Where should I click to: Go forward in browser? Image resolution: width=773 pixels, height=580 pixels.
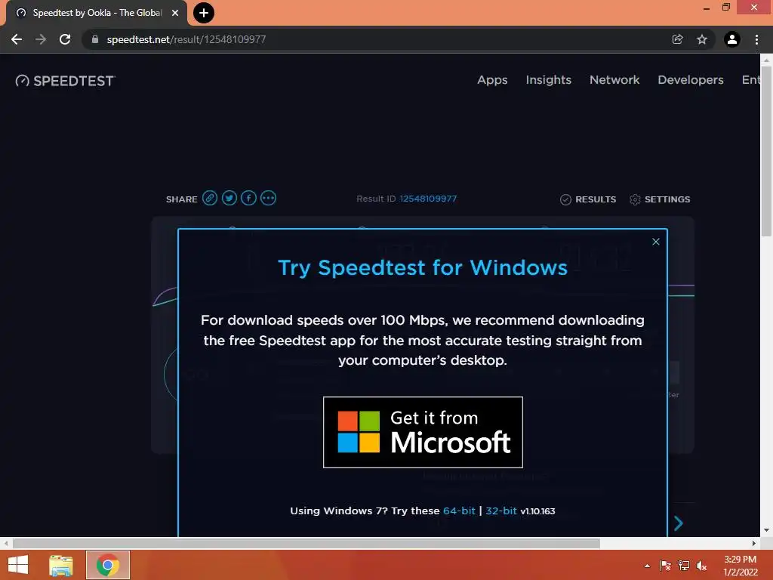pyautogui.click(x=41, y=39)
